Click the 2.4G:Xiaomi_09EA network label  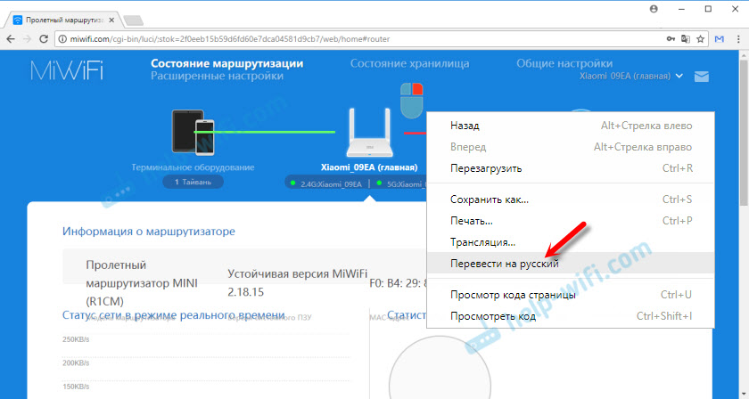pyautogui.click(x=331, y=184)
